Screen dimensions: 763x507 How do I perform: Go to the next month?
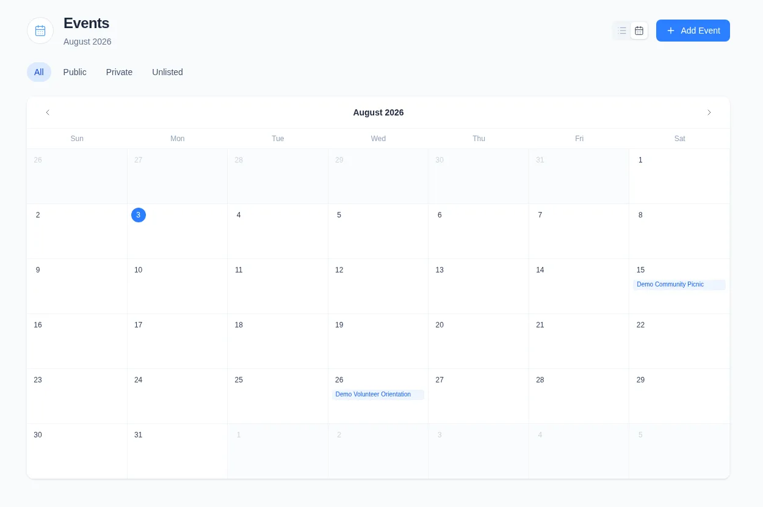(709, 112)
